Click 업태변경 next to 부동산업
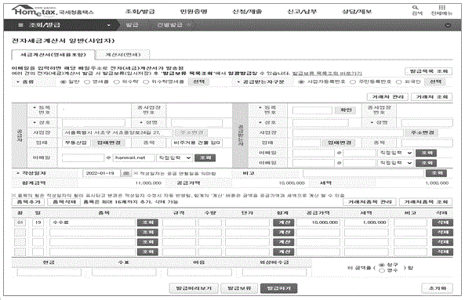 click(108, 143)
